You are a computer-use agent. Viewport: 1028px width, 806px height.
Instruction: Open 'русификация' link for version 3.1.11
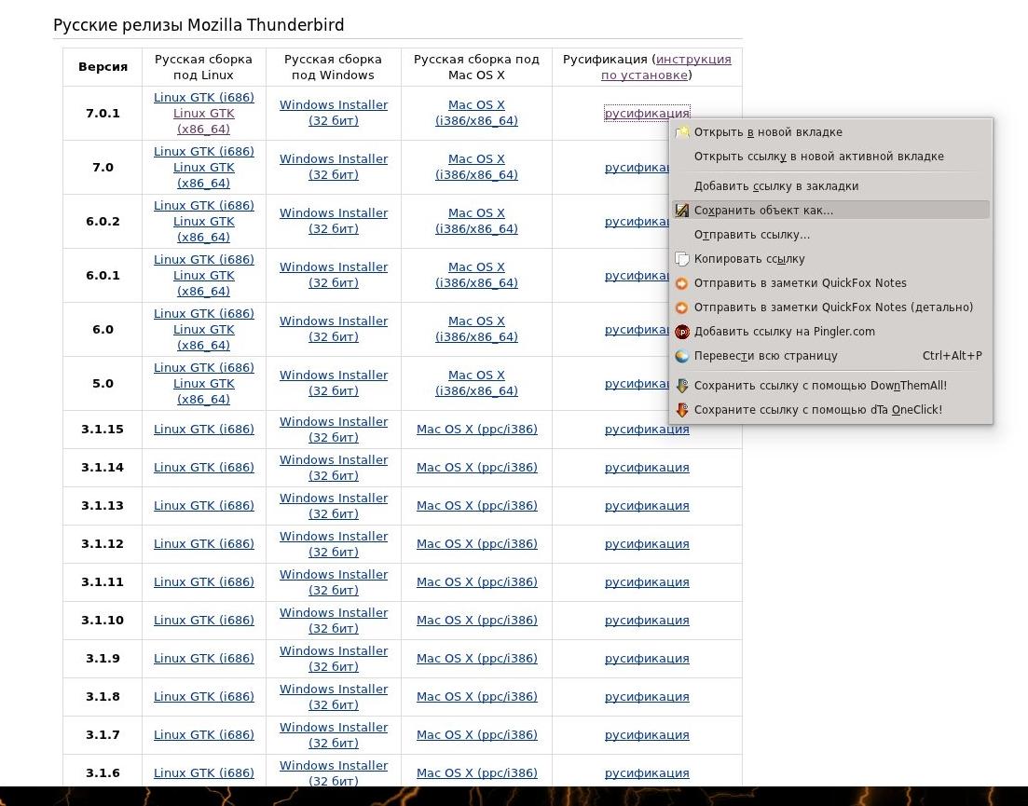tap(647, 581)
